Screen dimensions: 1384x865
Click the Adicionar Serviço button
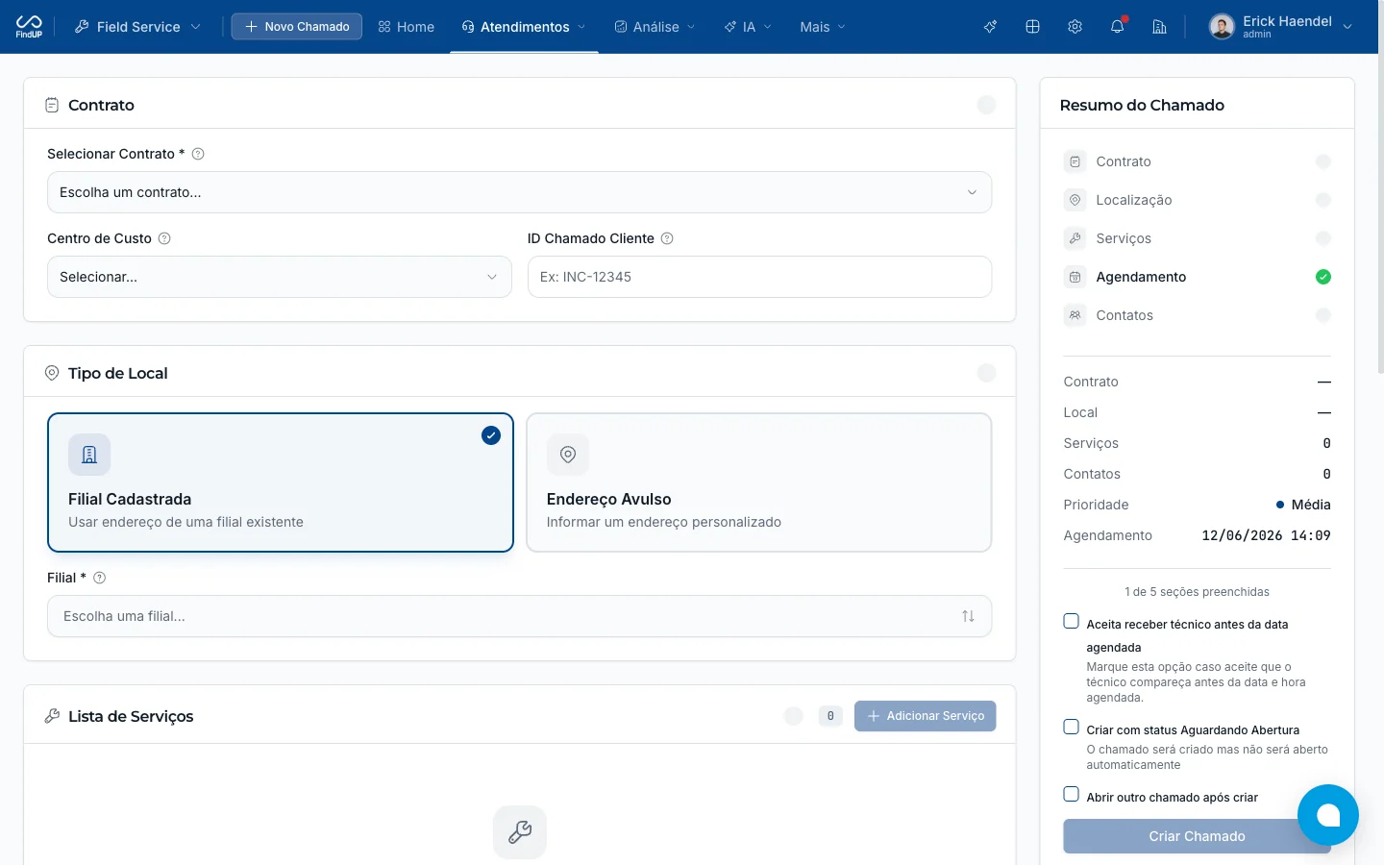(925, 716)
